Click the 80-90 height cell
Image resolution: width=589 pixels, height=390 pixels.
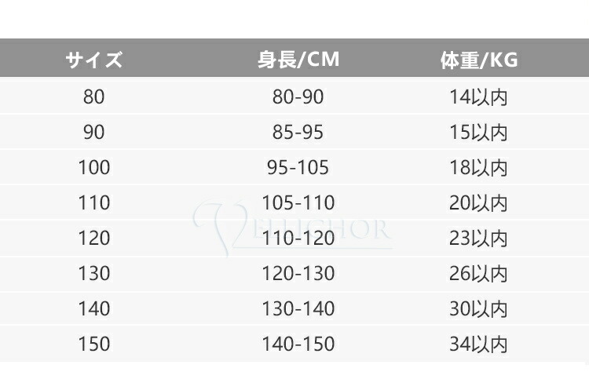298,97
